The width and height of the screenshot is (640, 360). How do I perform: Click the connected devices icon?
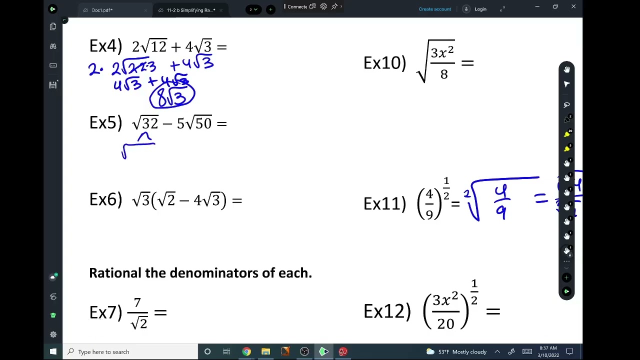312,6
